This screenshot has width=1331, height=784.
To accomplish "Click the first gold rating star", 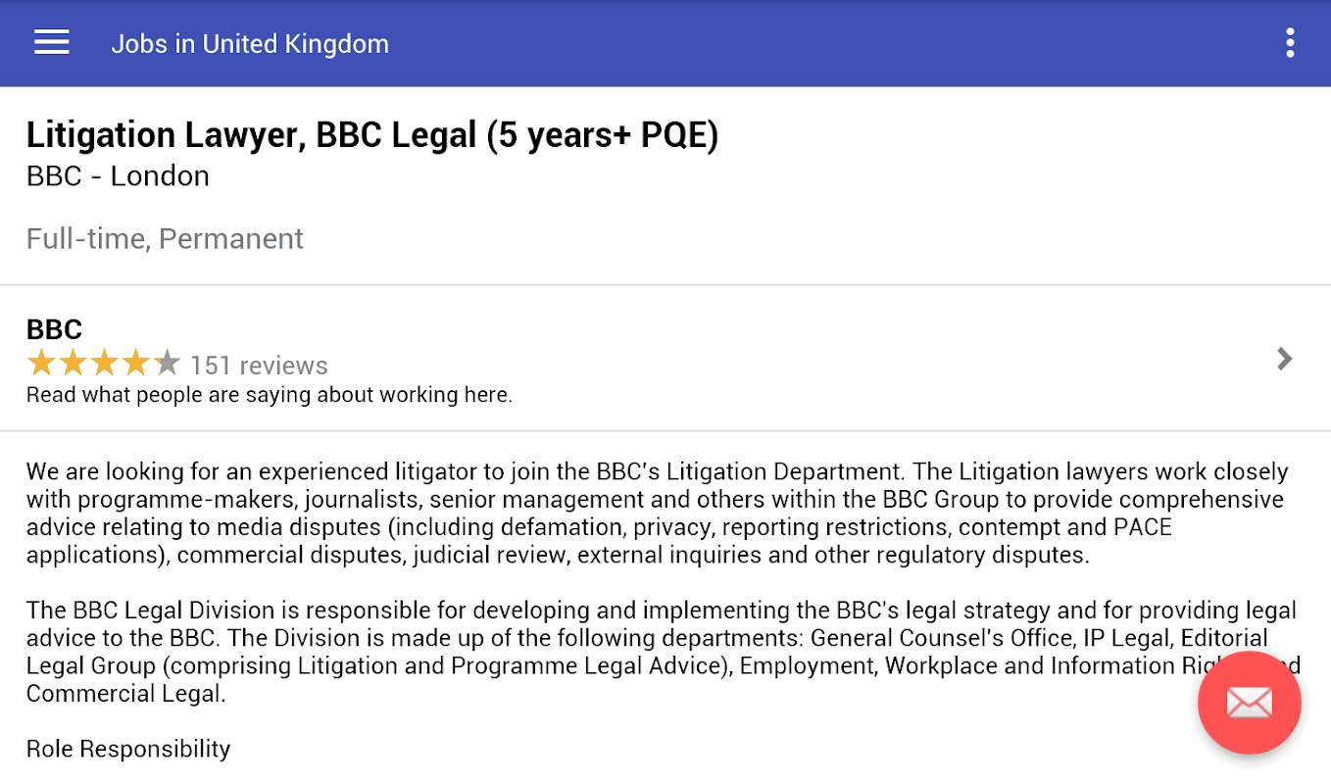I will point(41,365).
